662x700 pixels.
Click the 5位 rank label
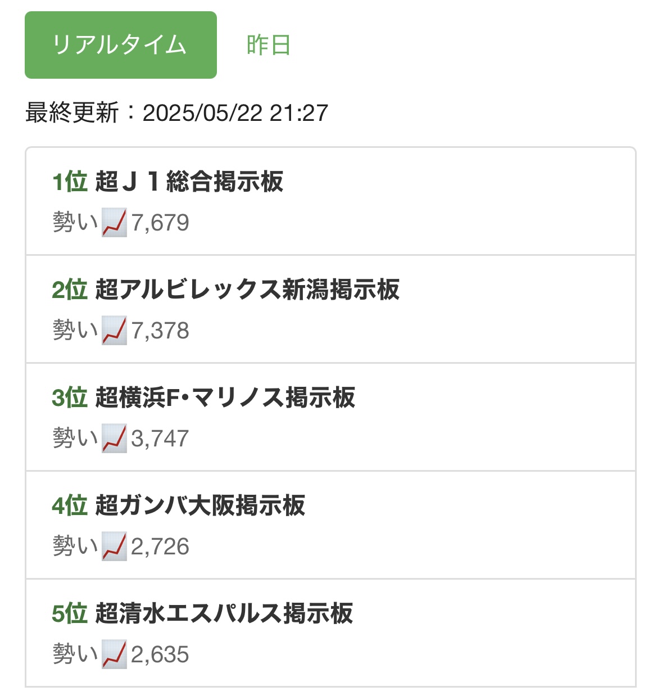(70, 613)
